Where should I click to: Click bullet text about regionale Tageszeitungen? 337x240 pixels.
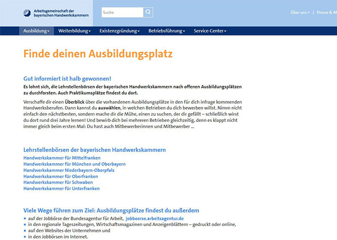[x=132, y=225]
